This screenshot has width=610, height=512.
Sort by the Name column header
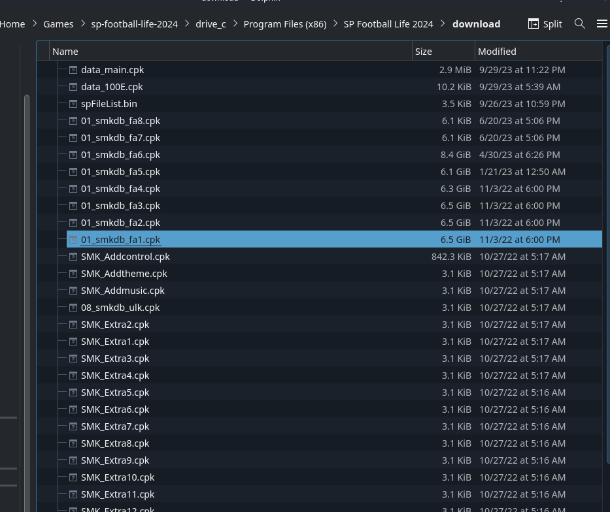coord(231,52)
